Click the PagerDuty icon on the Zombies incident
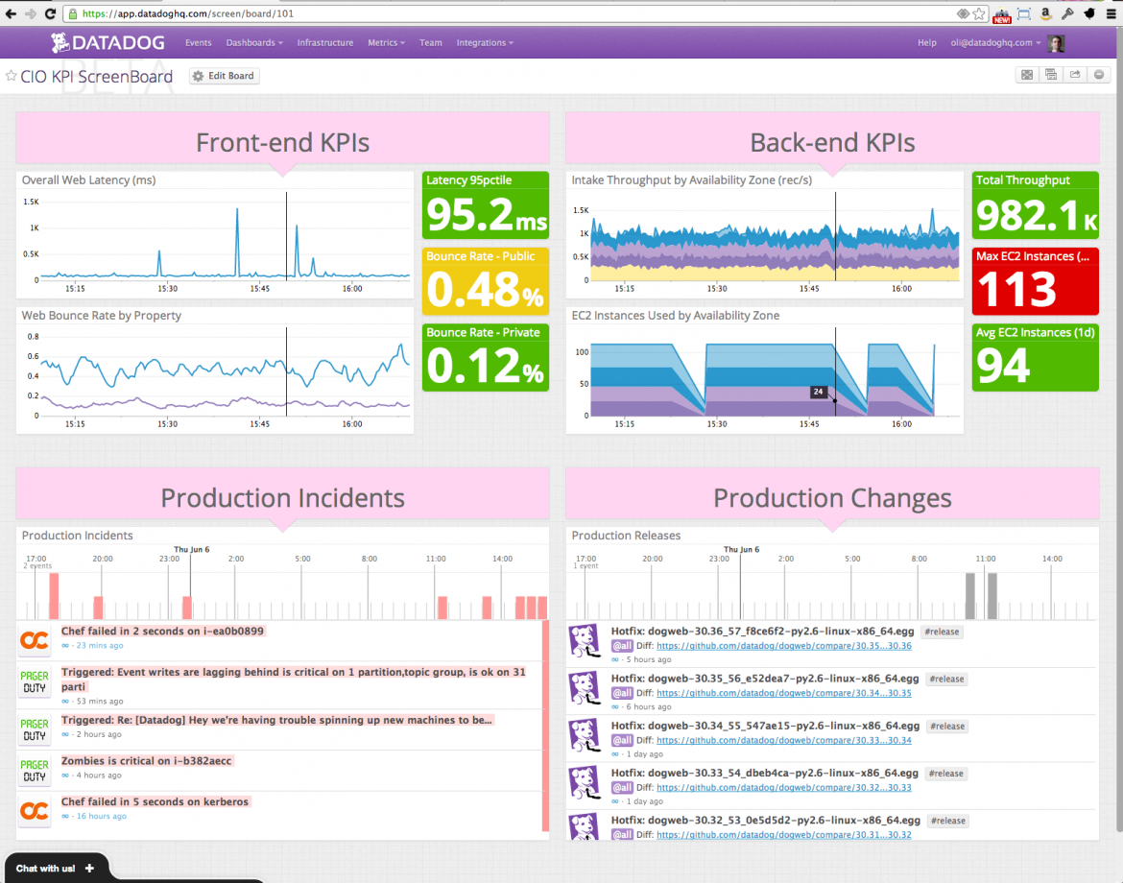This screenshot has height=883, width=1123. point(34,770)
